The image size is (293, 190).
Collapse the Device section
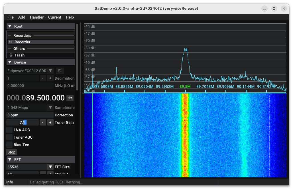click(10, 62)
